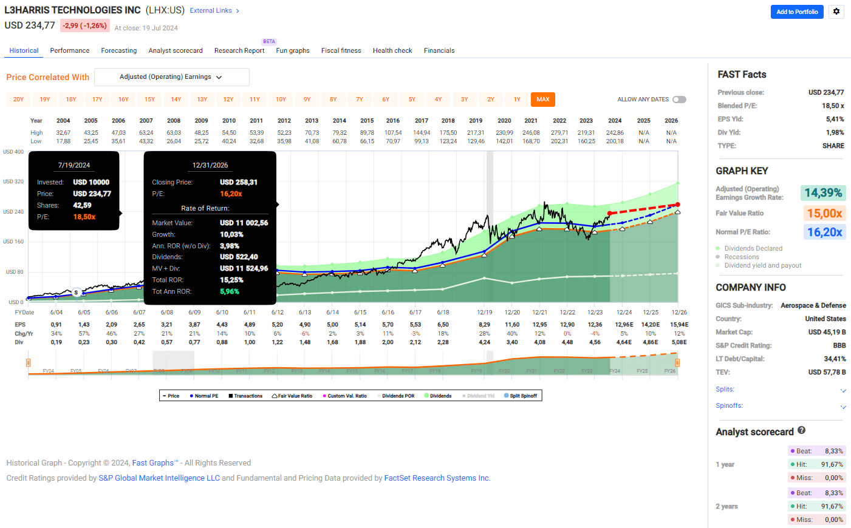The height and width of the screenshot is (528, 851).
Task: Switch to the Historical tab
Action: point(24,51)
